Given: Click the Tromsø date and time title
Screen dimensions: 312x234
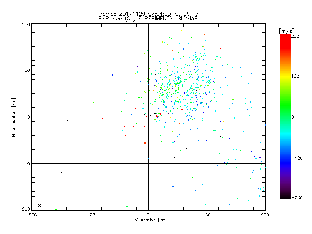Looking at the screenshot, I should point(148,14).
